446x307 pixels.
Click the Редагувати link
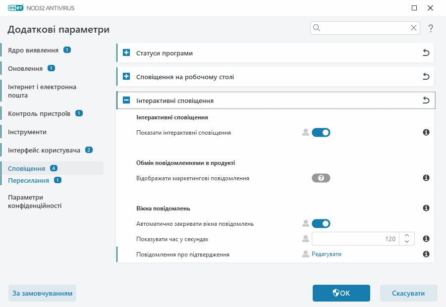click(x=327, y=254)
